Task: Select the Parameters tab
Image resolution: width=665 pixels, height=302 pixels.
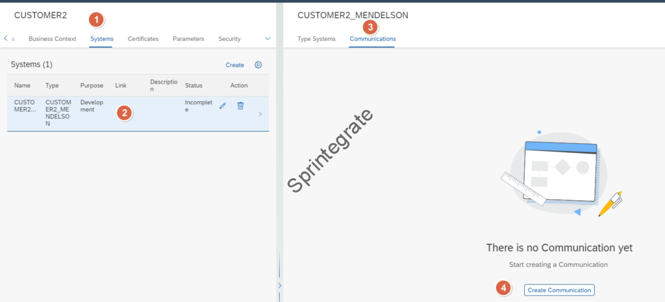Action: coord(188,39)
